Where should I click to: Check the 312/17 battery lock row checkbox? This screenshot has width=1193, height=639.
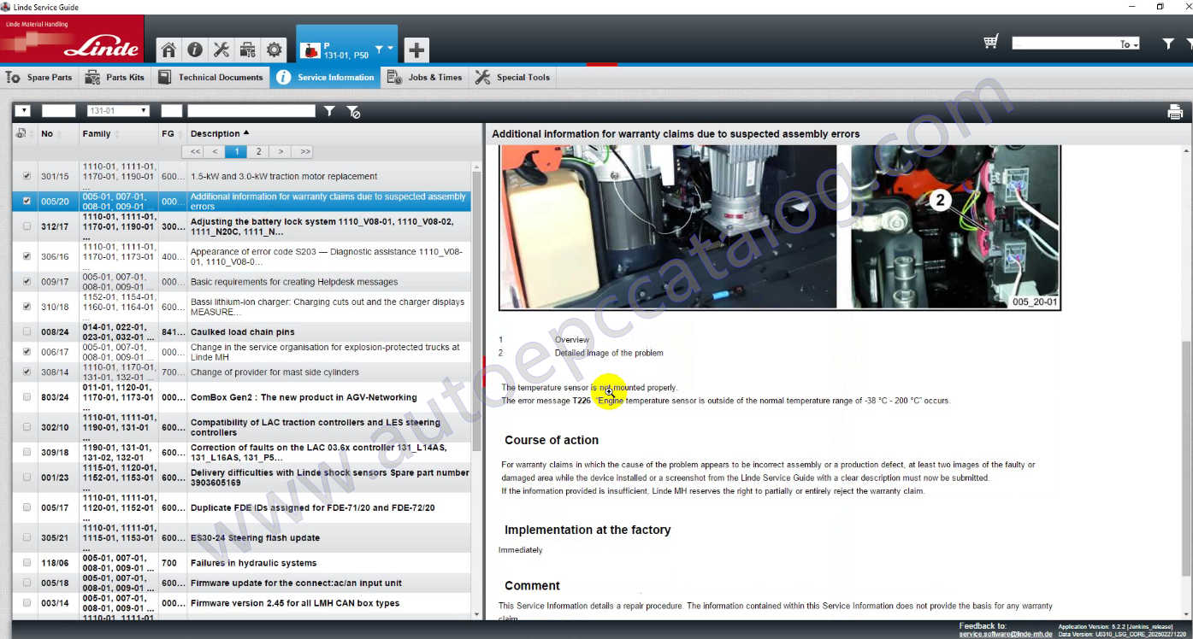(27, 226)
